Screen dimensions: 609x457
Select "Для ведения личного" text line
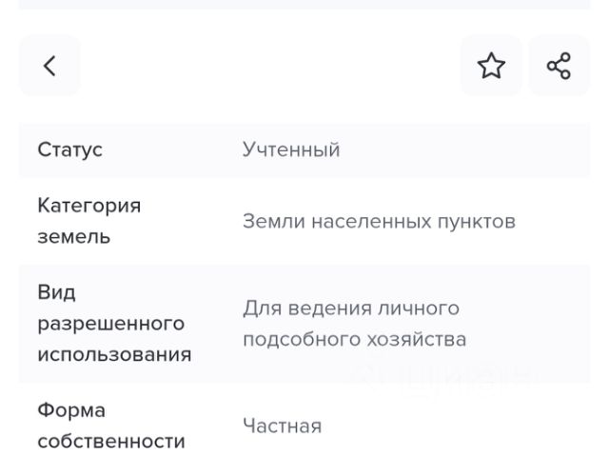(x=351, y=308)
